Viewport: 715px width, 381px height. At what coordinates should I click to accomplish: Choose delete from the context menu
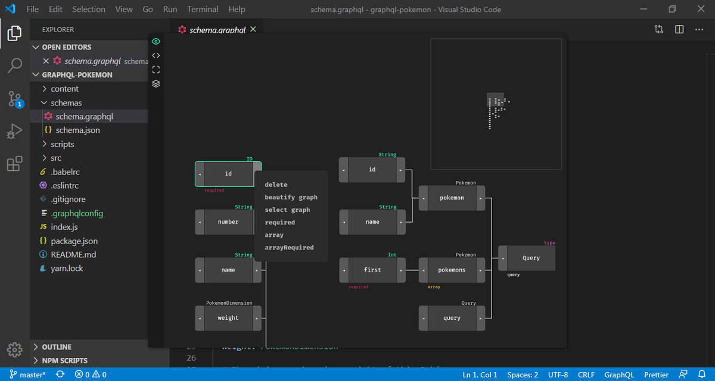(x=276, y=185)
